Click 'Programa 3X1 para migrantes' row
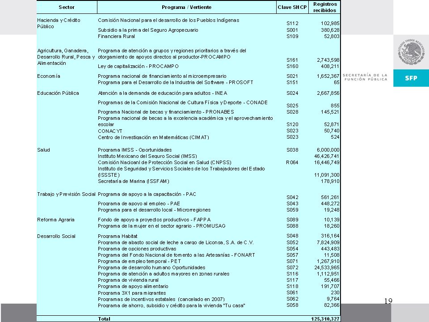This screenshot has width=429, height=322. tap(132, 293)
